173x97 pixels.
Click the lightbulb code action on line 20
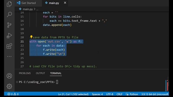click(31, 37)
